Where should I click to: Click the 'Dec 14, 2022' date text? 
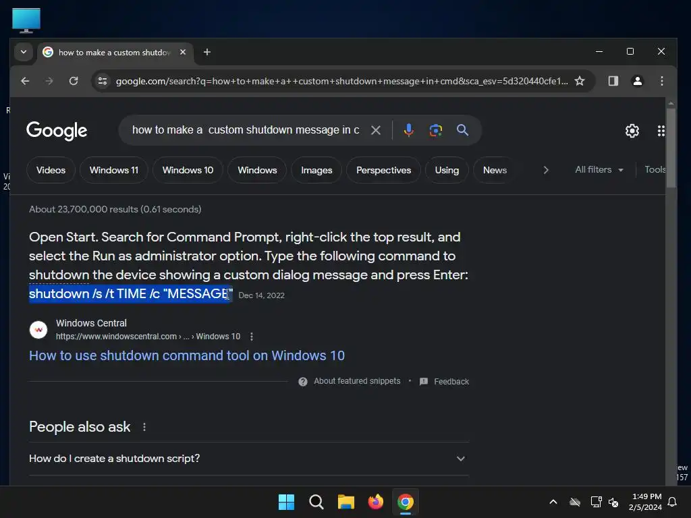click(x=261, y=295)
